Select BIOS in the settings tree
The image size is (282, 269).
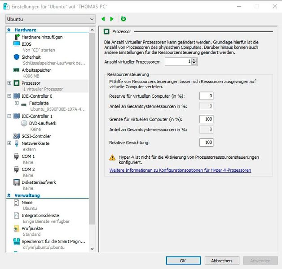click(26, 44)
